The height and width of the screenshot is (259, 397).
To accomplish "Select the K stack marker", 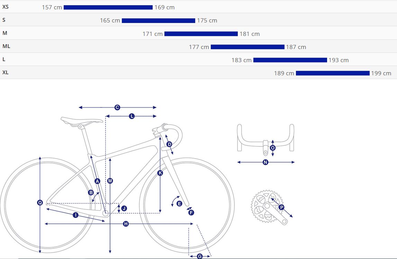I will click(160, 173).
